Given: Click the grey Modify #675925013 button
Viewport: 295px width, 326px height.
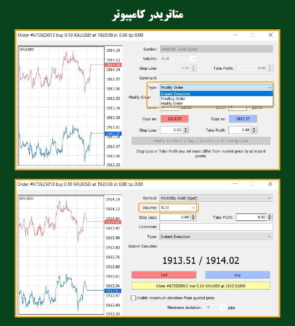Looking at the screenshot, I should click(x=201, y=141).
